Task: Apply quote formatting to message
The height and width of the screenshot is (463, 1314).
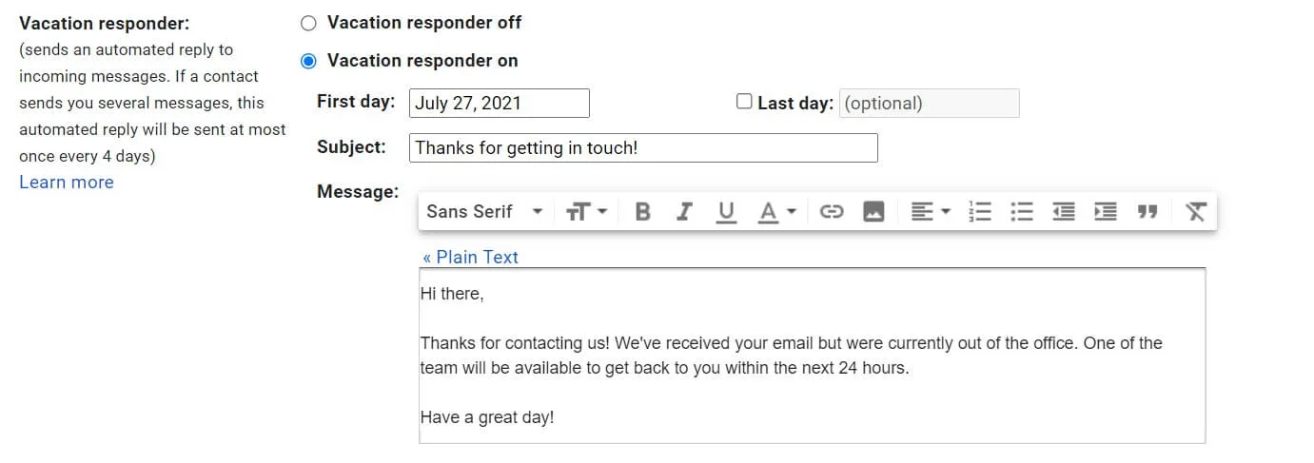Action: 1147,212
